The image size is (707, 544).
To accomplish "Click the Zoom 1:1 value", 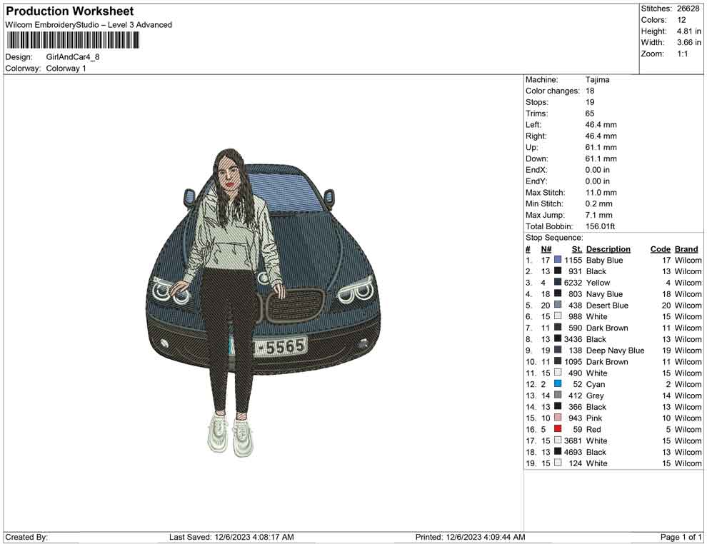I will tap(683, 54).
